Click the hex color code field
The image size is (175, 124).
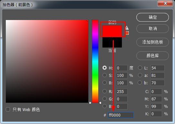point(121,115)
